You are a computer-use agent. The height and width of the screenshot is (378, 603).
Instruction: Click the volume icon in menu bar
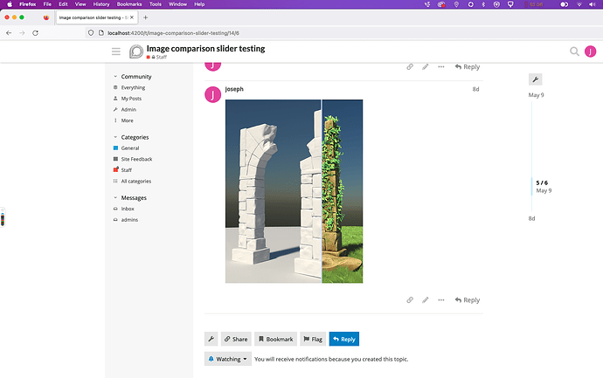(592, 4)
